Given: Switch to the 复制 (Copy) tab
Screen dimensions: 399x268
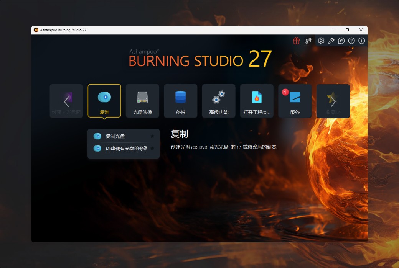Looking at the screenshot, I should (x=104, y=101).
